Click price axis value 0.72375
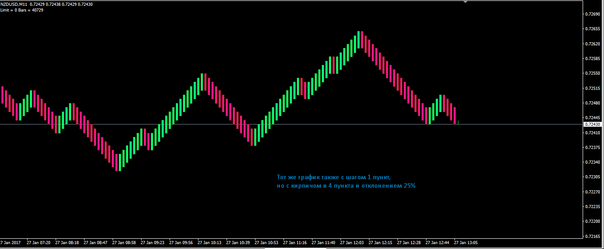 click(x=592, y=147)
